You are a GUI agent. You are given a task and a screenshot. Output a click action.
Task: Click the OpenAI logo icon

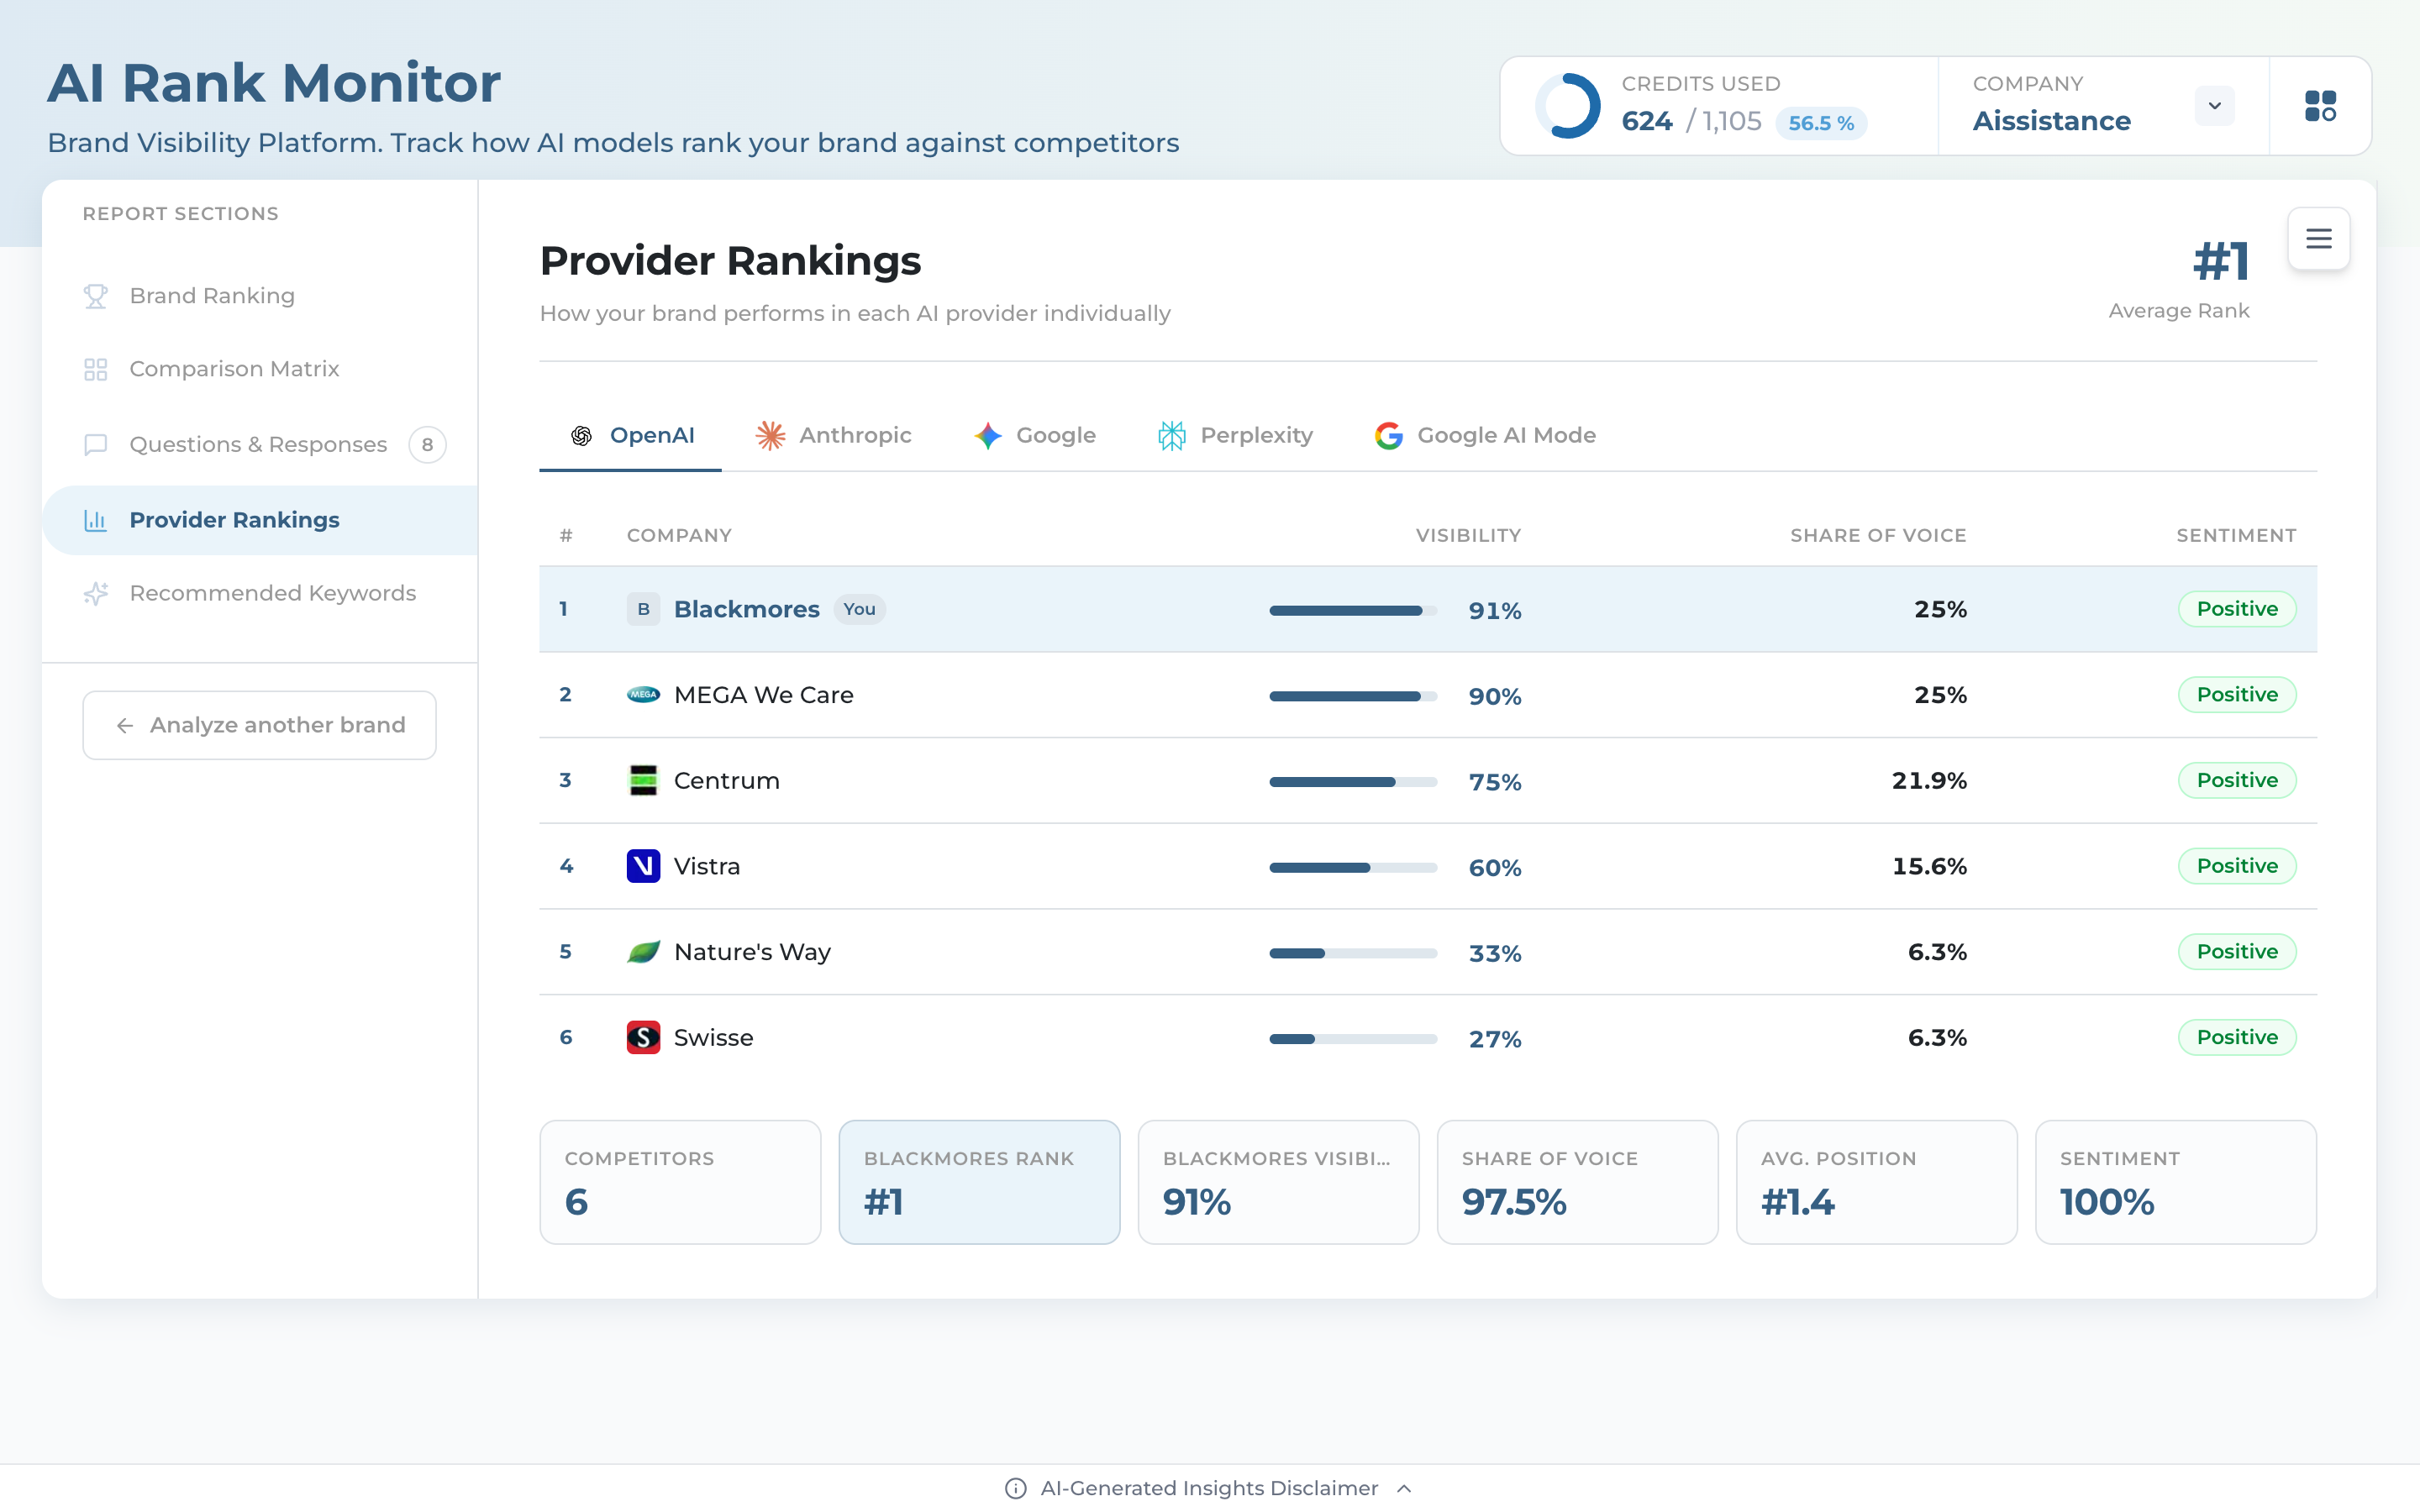click(581, 436)
